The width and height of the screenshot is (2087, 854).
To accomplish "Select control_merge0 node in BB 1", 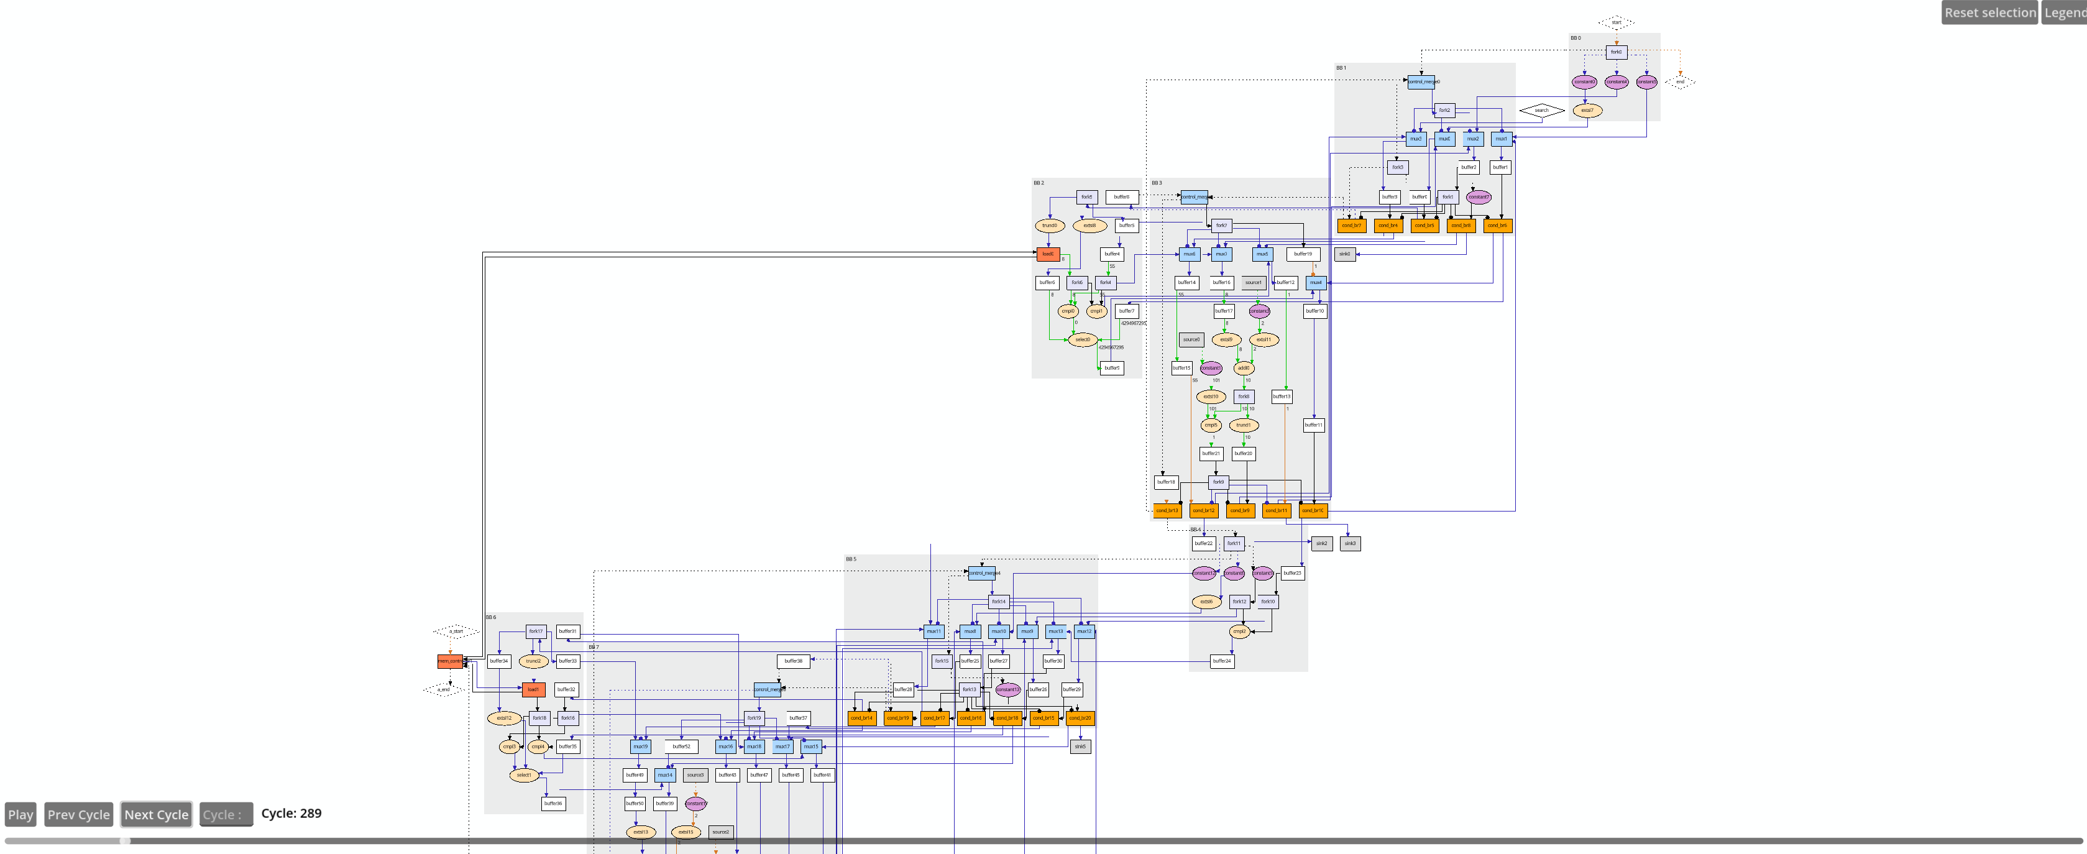I will coord(1421,82).
